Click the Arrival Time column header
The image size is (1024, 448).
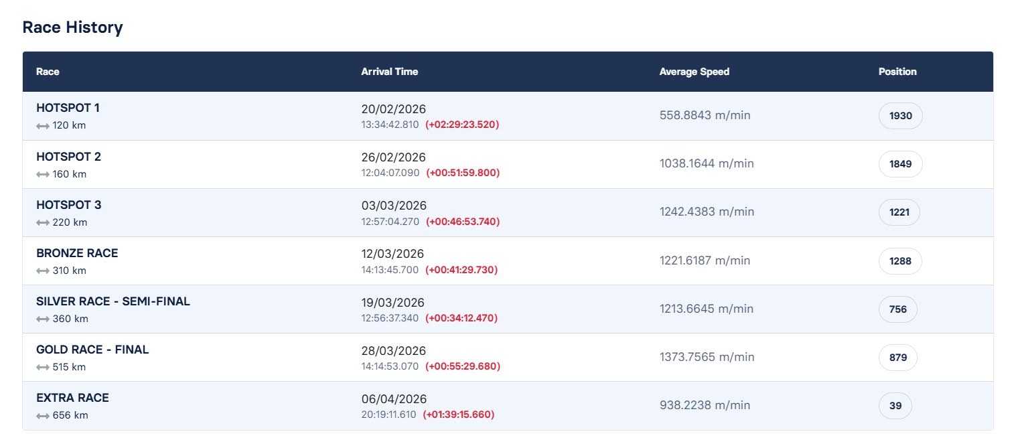(x=390, y=72)
